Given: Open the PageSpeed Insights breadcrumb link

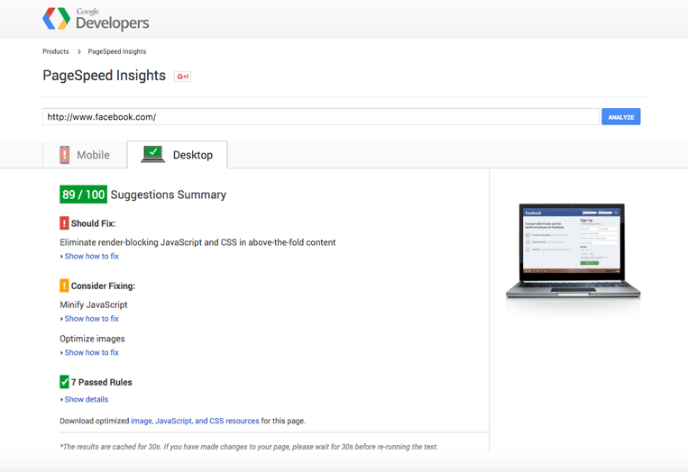Looking at the screenshot, I should (x=117, y=51).
